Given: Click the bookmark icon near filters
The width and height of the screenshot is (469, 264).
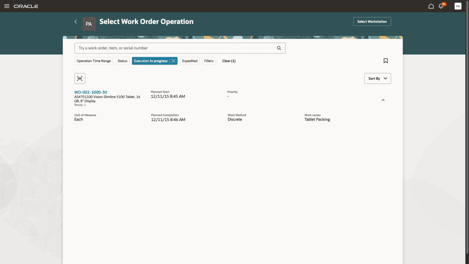Looking at the screenshot, I should pyautogui.click(x=385, y=61).
